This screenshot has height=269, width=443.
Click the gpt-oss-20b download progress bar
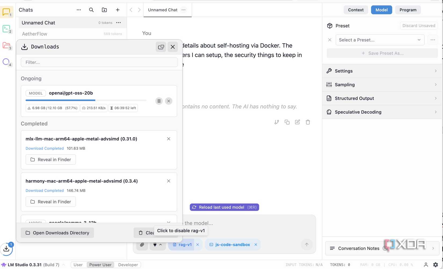pyautogui.click(x=86, y=100)
